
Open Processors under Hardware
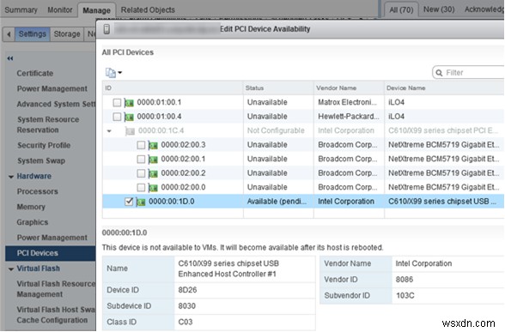[x=38, y=192]
